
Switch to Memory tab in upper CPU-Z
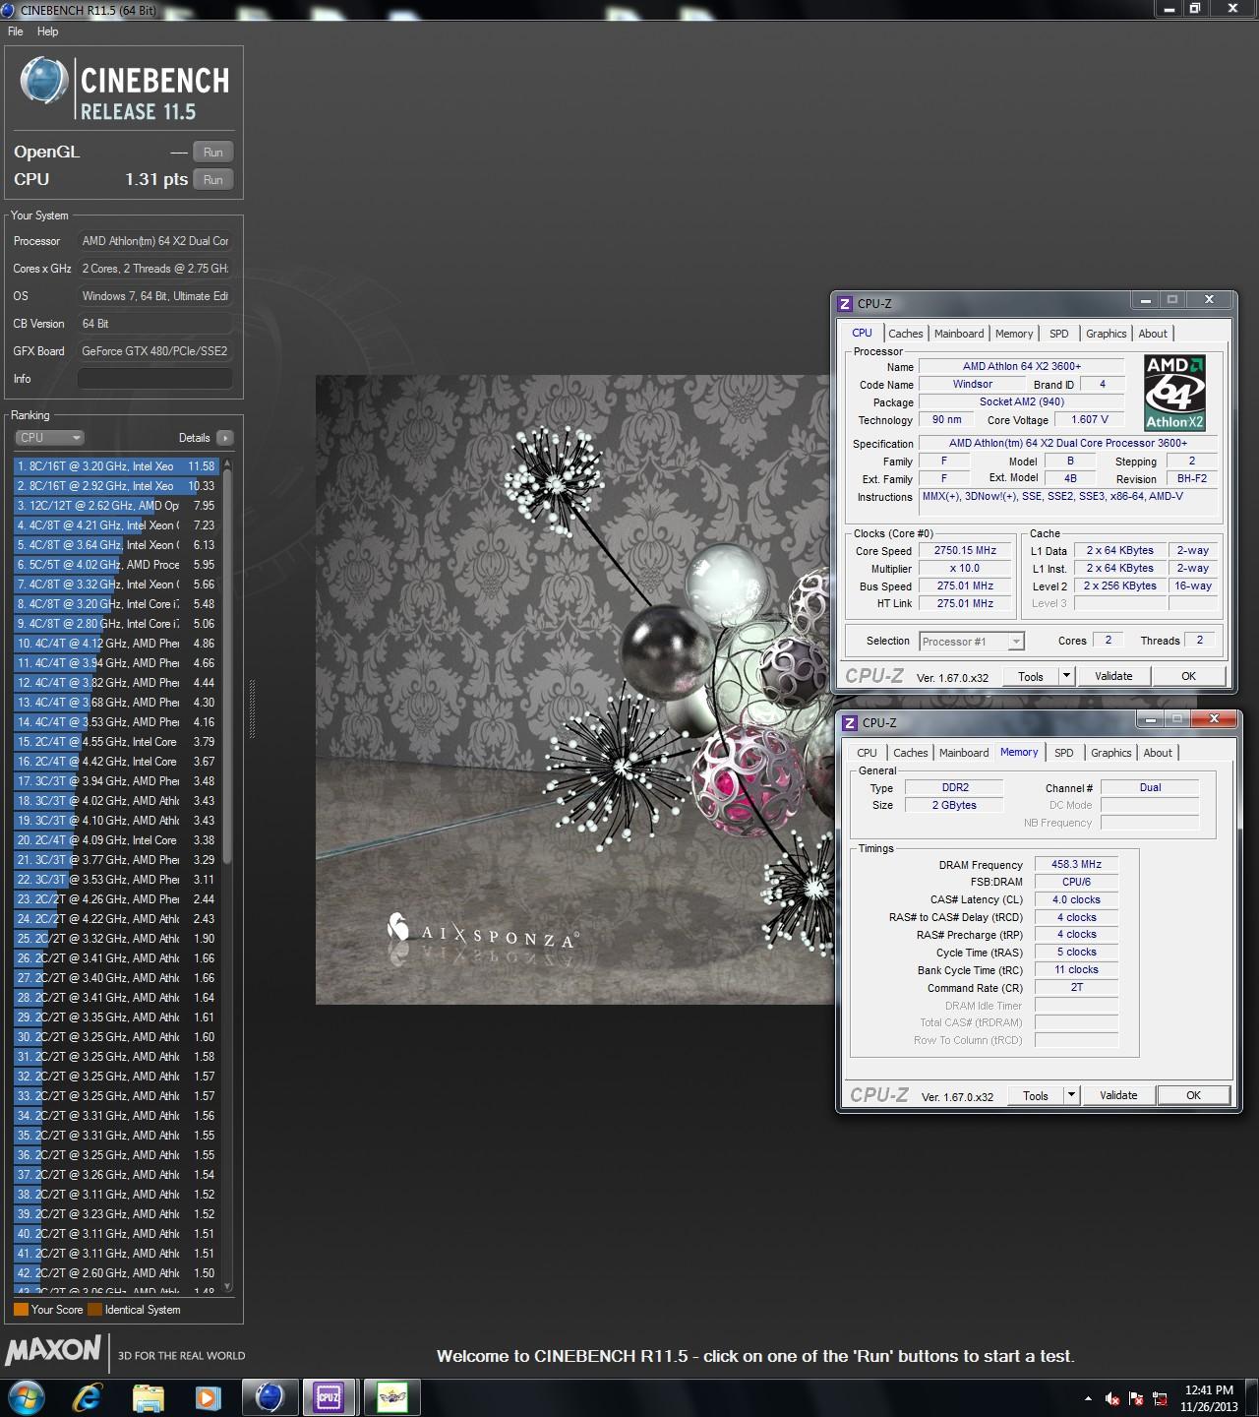[1014, 334]
